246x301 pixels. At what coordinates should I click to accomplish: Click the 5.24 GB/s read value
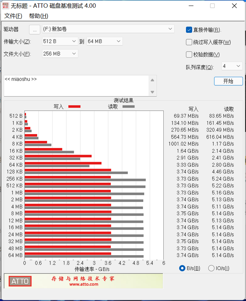tap(223, 179)
